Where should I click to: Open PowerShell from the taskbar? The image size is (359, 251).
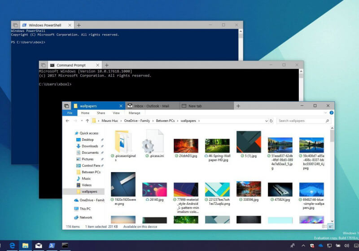pos(52,245)
